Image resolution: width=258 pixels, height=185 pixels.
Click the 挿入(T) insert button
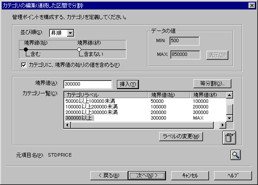point(128,84)
